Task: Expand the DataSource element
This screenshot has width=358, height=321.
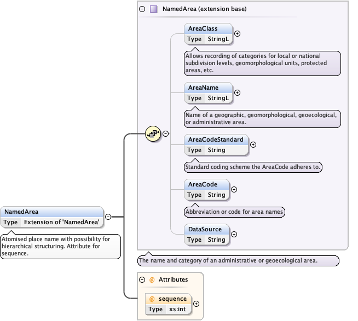Action: (234, 234)
